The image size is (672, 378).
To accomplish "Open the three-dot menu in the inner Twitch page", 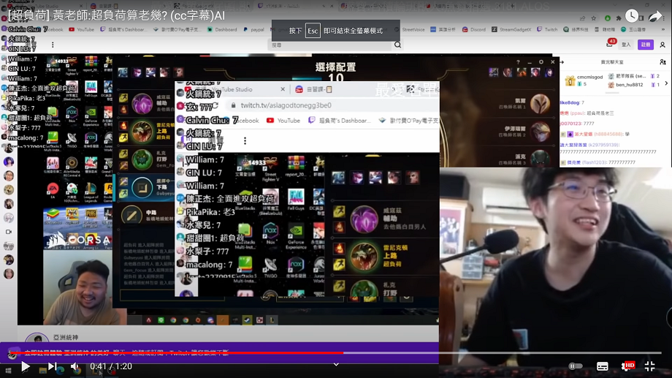I will (x=245, y=140).
